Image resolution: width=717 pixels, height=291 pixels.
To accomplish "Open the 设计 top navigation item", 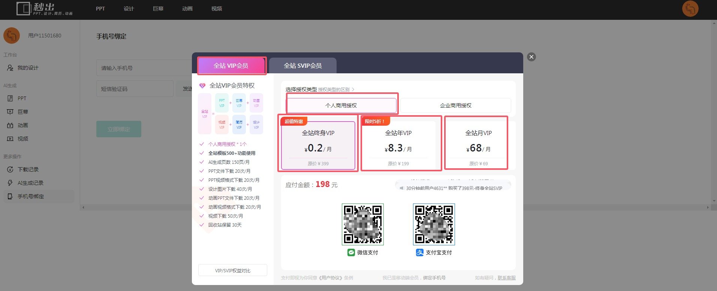I will tap(129, 9).
